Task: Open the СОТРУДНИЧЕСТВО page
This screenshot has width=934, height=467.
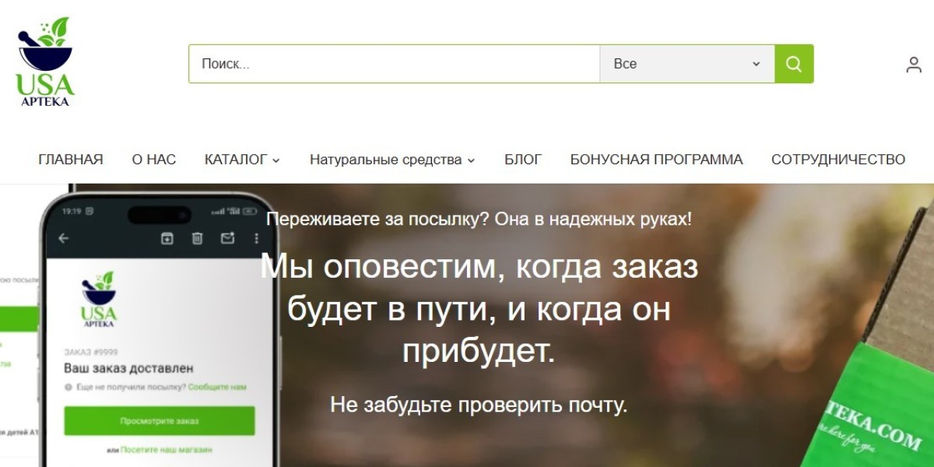Action: click(838, 160)
